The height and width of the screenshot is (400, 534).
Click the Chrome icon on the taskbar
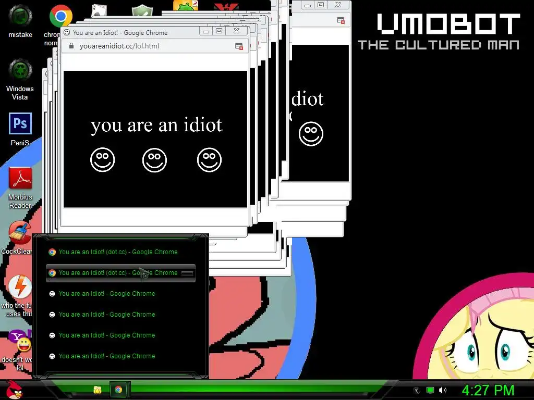[x=118, y=390]
